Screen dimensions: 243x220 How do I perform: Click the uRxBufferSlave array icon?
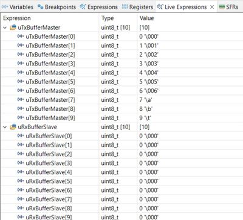tap(13, 127)
